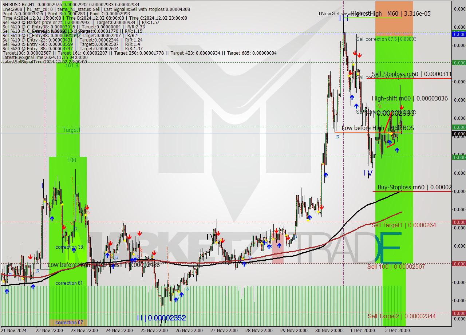Viewport: 466px width, 335px height.
Task: Click the 'Time A:2024.12.01 15:00:00' line
Action: (x=95, y=18)
